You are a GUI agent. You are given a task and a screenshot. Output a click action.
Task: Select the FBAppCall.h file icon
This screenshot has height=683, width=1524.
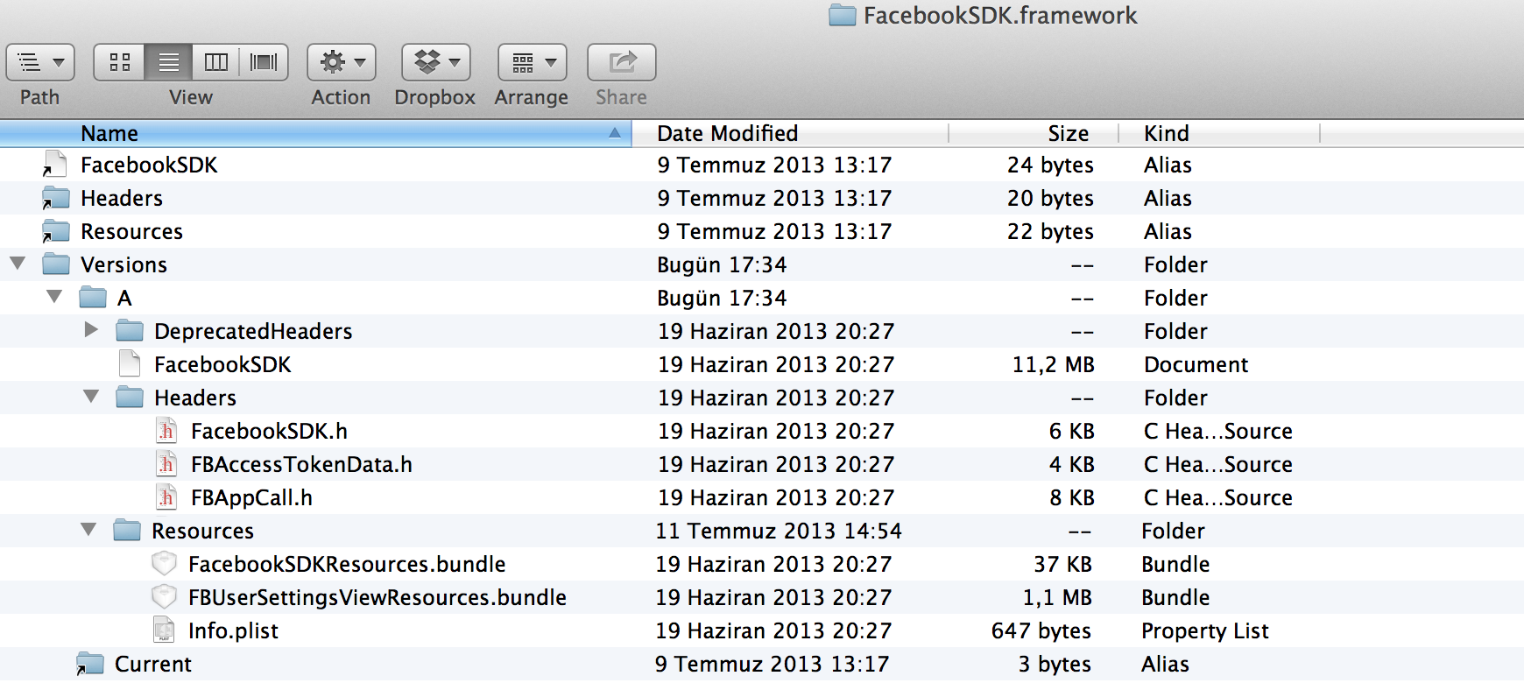click(x=166, y=496)
